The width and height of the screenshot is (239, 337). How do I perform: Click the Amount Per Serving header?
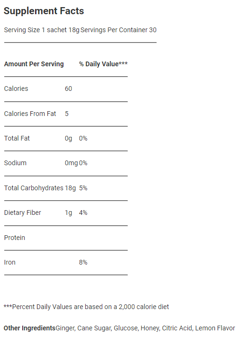point(34,64)
